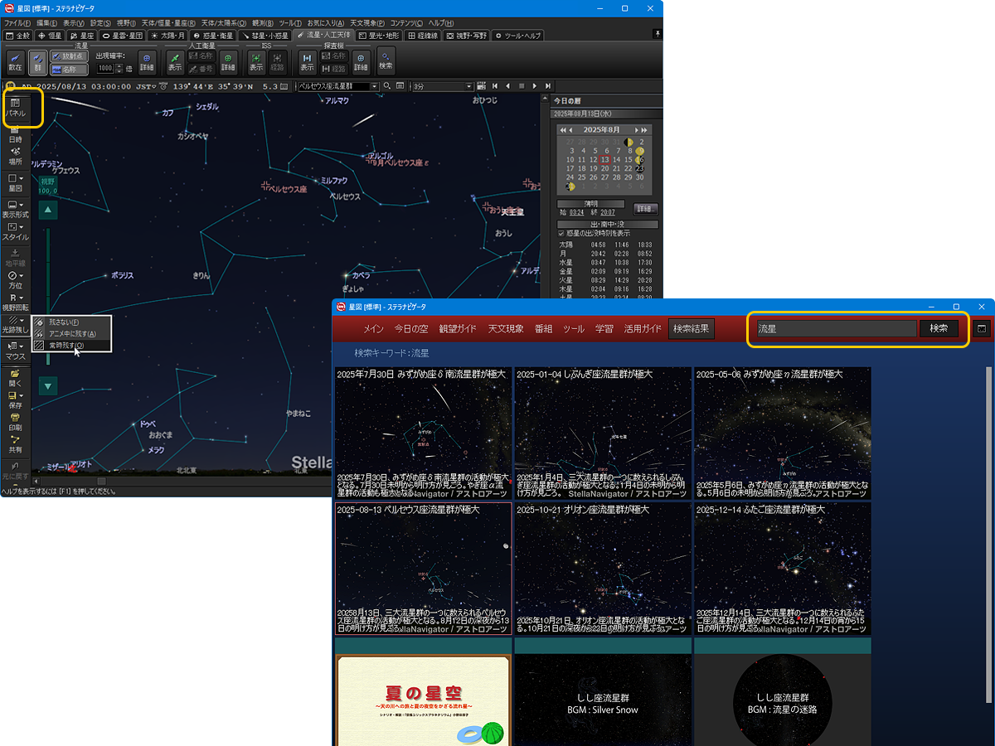Click the field-of-view zoom up arrow
This screenshot has width=995, height=746.
pyautogui.click(x=49, y=211)
